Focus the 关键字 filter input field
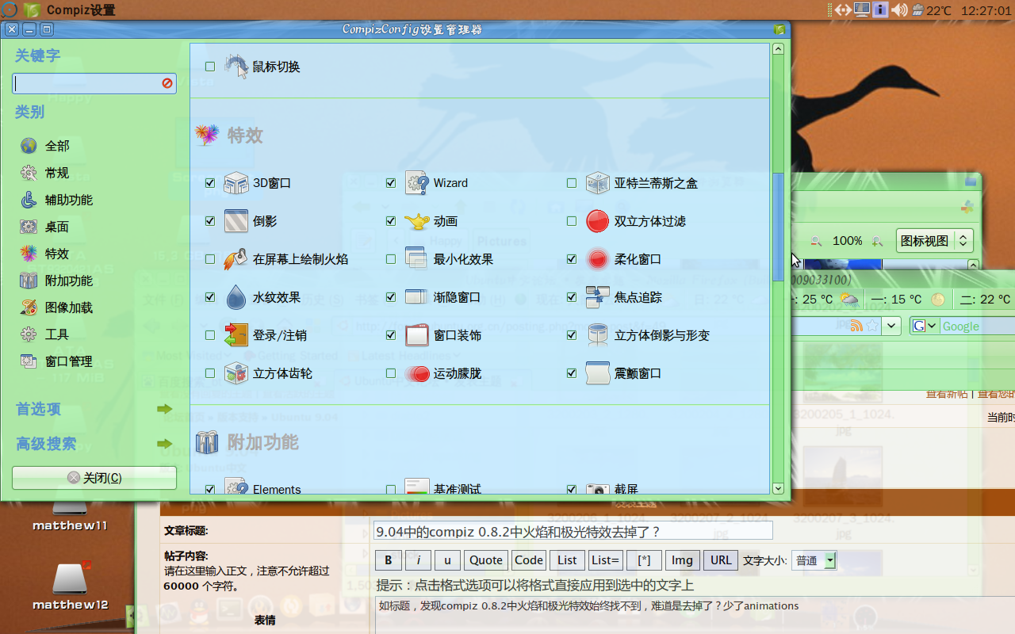1015x634 pixels. pyautogui.click(x=86, y=83)
